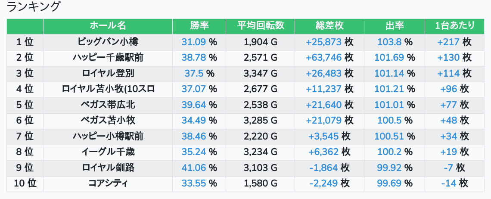Select the 総差枚 column header
Image resolution: width=491 pixels, height=199 pixels.
pos(329,26)
